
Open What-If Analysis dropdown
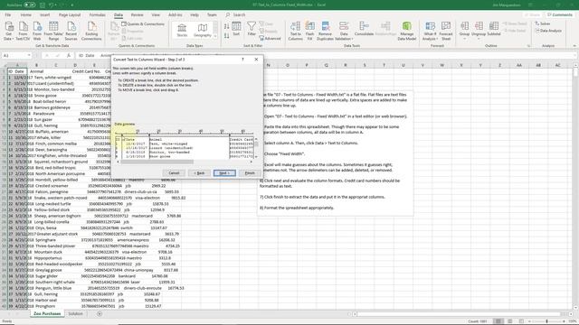pyautogui.click(x=430, y=36)
